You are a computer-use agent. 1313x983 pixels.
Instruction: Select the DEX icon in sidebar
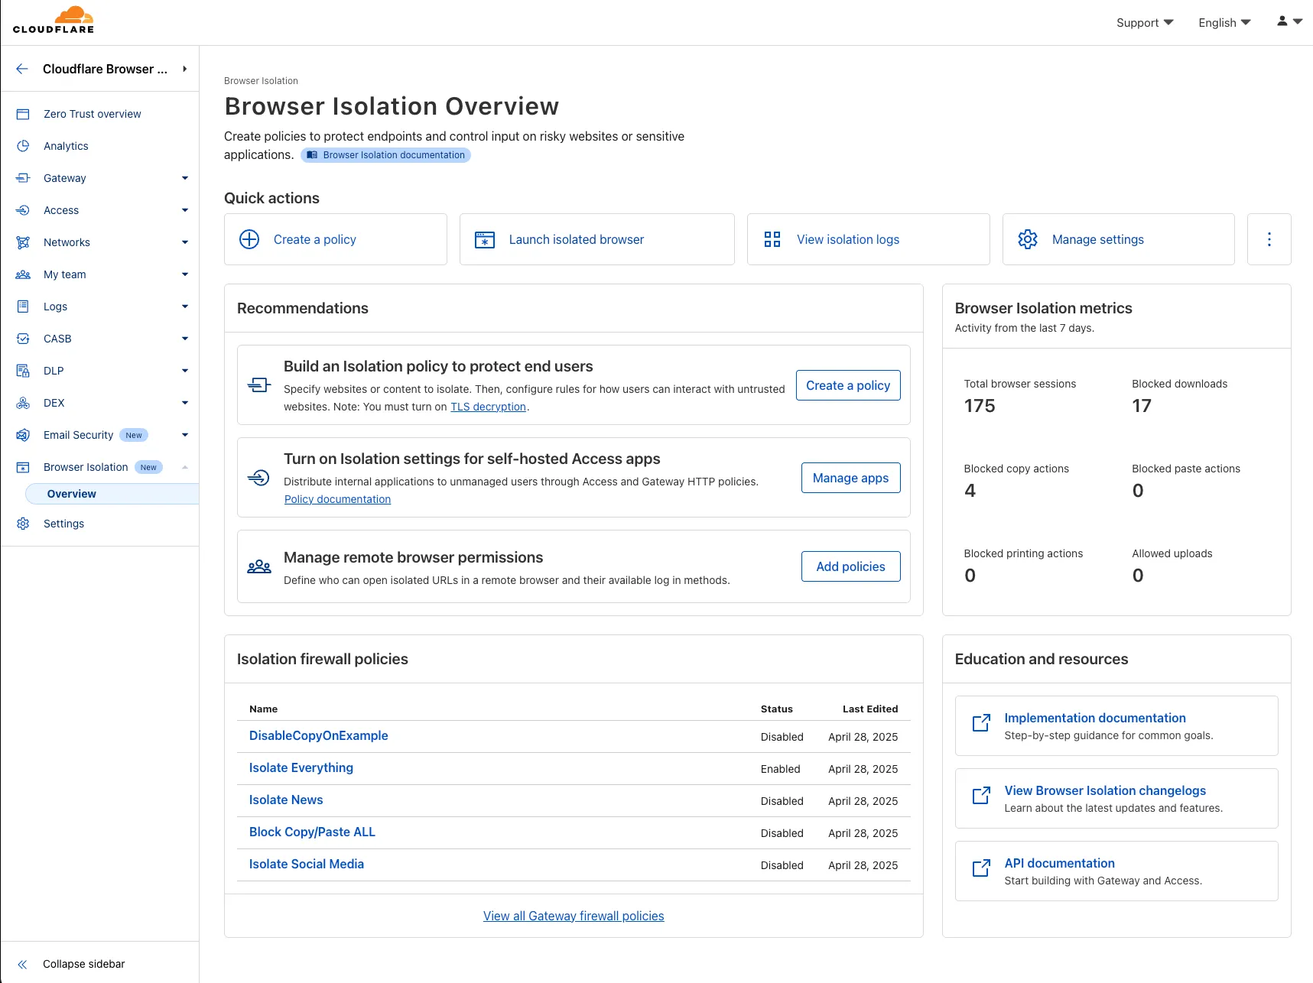click(x=23, y=403)
